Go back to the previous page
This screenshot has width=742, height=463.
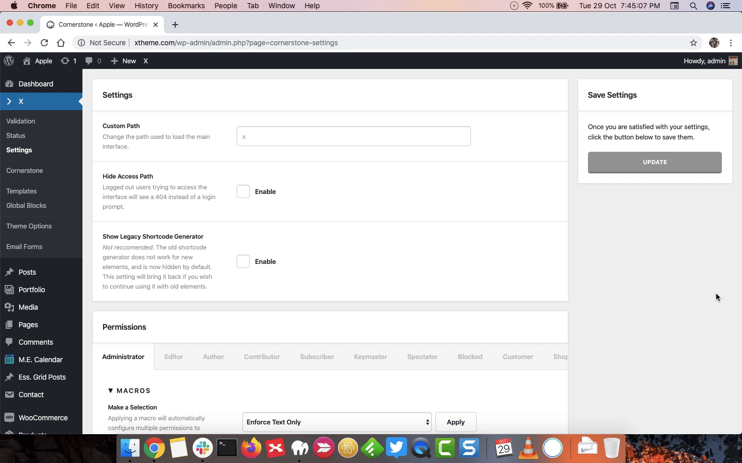[11, 43]
